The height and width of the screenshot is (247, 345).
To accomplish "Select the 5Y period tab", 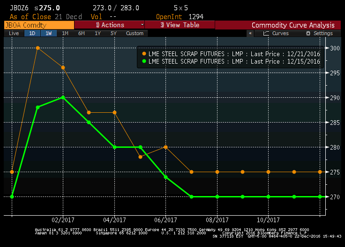I will coord(113,33).
